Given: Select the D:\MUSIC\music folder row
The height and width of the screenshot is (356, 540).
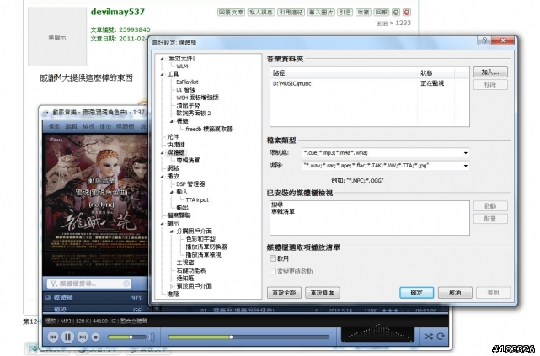Looking at the screenshot, I should pos(369,83).
